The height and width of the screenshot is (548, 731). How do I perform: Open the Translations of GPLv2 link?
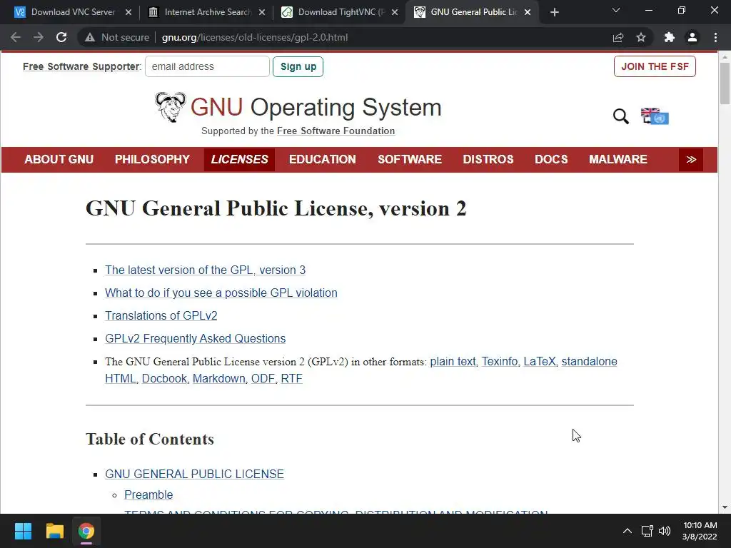coord(161,315)
